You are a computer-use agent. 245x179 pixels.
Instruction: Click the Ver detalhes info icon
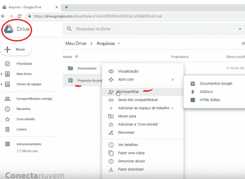point(111,145)
